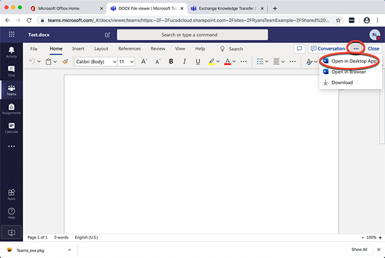Select Teams in the left sidebar
Image resolution: width=385 pixels, height=258 pixels.
point(12,90)
